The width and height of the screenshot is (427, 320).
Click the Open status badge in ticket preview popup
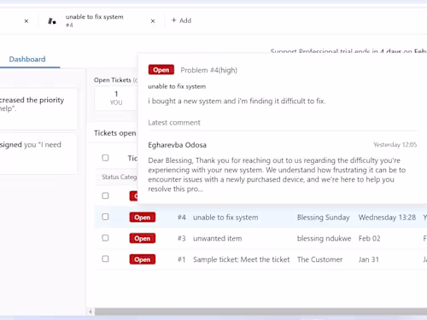pos(161,70)
